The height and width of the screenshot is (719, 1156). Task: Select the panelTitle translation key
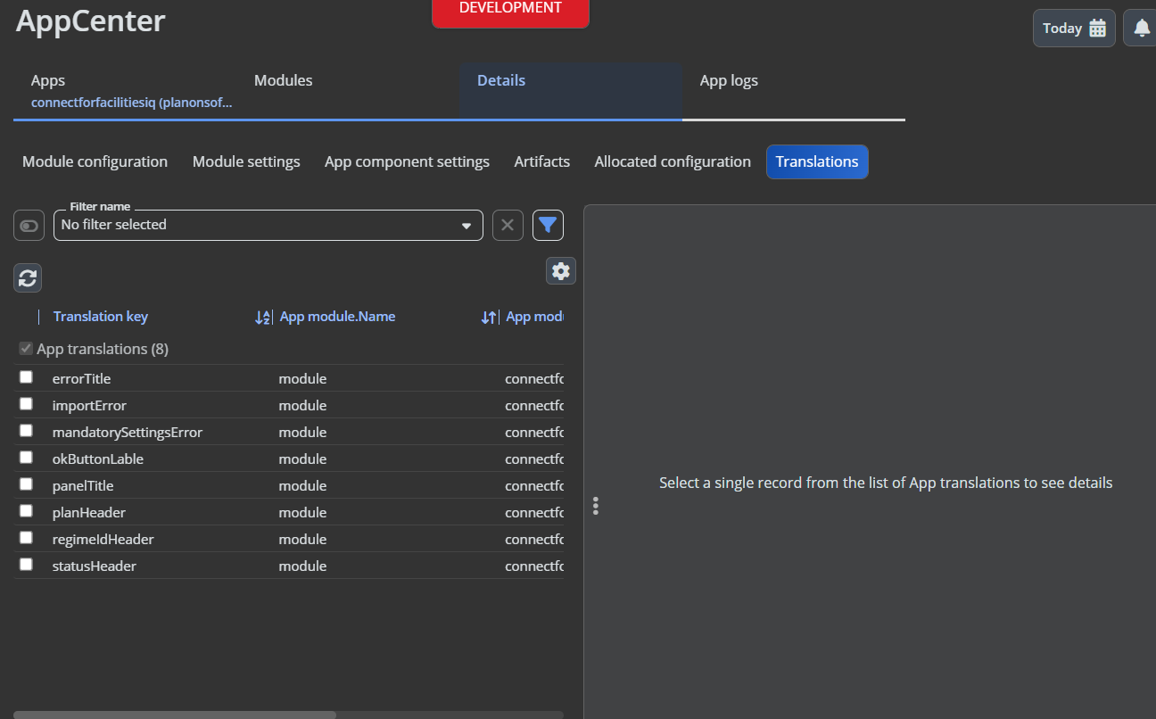[83, 486]
